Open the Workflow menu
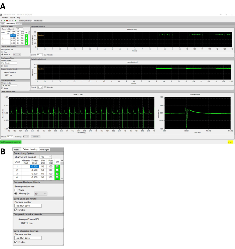 [4, 18]
